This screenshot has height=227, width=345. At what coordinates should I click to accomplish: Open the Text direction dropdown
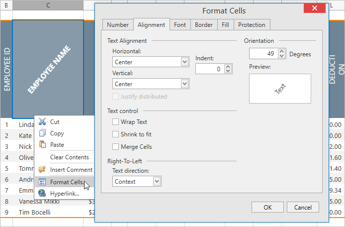point(157,182)
